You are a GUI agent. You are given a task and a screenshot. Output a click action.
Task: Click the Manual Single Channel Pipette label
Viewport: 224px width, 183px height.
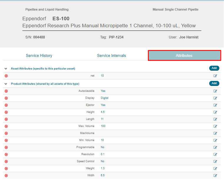(175, 10)
